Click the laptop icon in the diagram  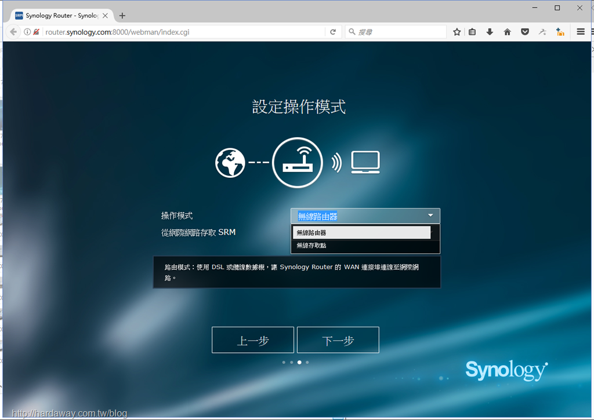click(x=365, y=162)
